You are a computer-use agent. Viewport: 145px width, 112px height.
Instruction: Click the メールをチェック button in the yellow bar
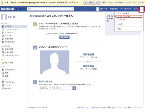[x=92, y=2]
